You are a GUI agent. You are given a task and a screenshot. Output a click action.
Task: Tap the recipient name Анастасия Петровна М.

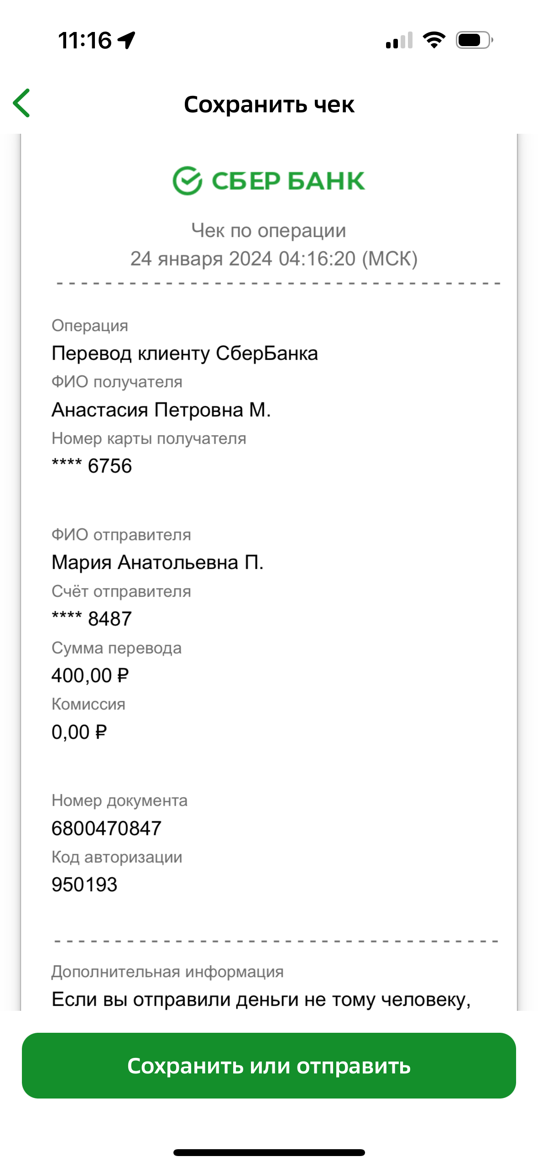point(161,410)
